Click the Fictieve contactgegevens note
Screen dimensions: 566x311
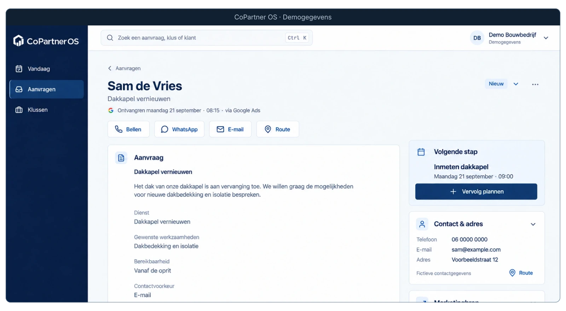(x=444, y=273)
